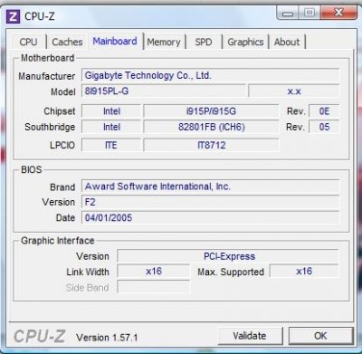The width and height of the screenshot is (362, 354).
Task: Click the LPCIO value IT8712
Action: click(211, 145)
